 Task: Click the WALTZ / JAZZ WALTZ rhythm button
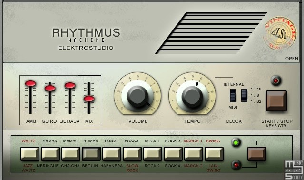(30, 153)
